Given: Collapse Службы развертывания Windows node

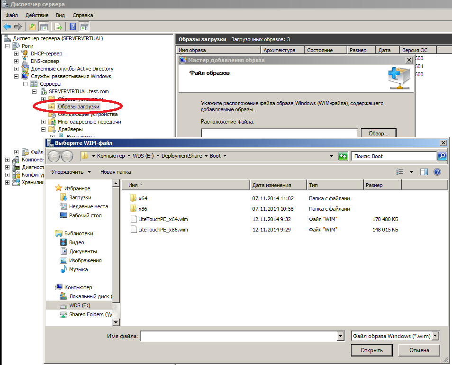Looking at the screenshot, I should click(x=17, y=76).
